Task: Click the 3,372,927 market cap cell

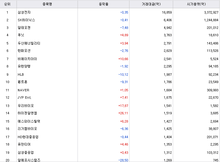Action: point(211,12)
